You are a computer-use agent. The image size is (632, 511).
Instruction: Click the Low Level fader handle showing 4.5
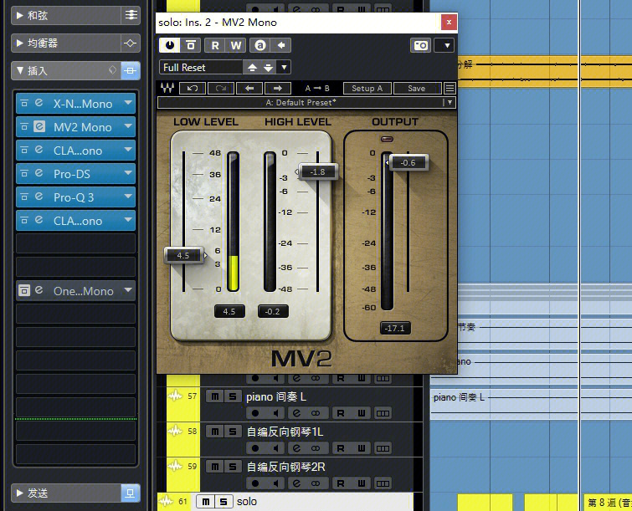(x=183, y=255)
